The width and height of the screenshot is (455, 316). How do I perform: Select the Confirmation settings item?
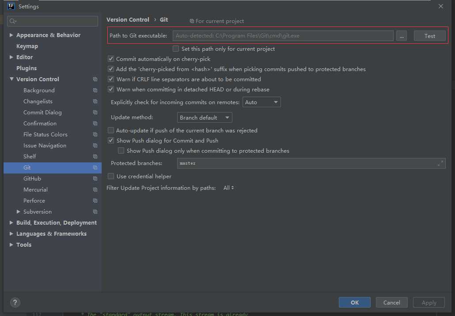40,123
